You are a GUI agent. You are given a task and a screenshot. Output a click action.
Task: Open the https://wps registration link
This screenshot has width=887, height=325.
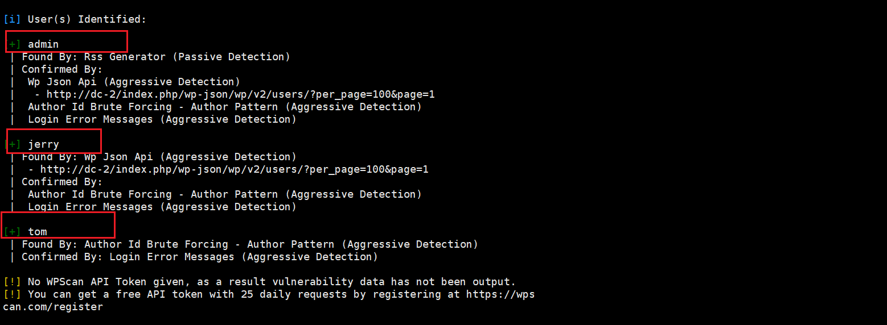pos(500,294)
